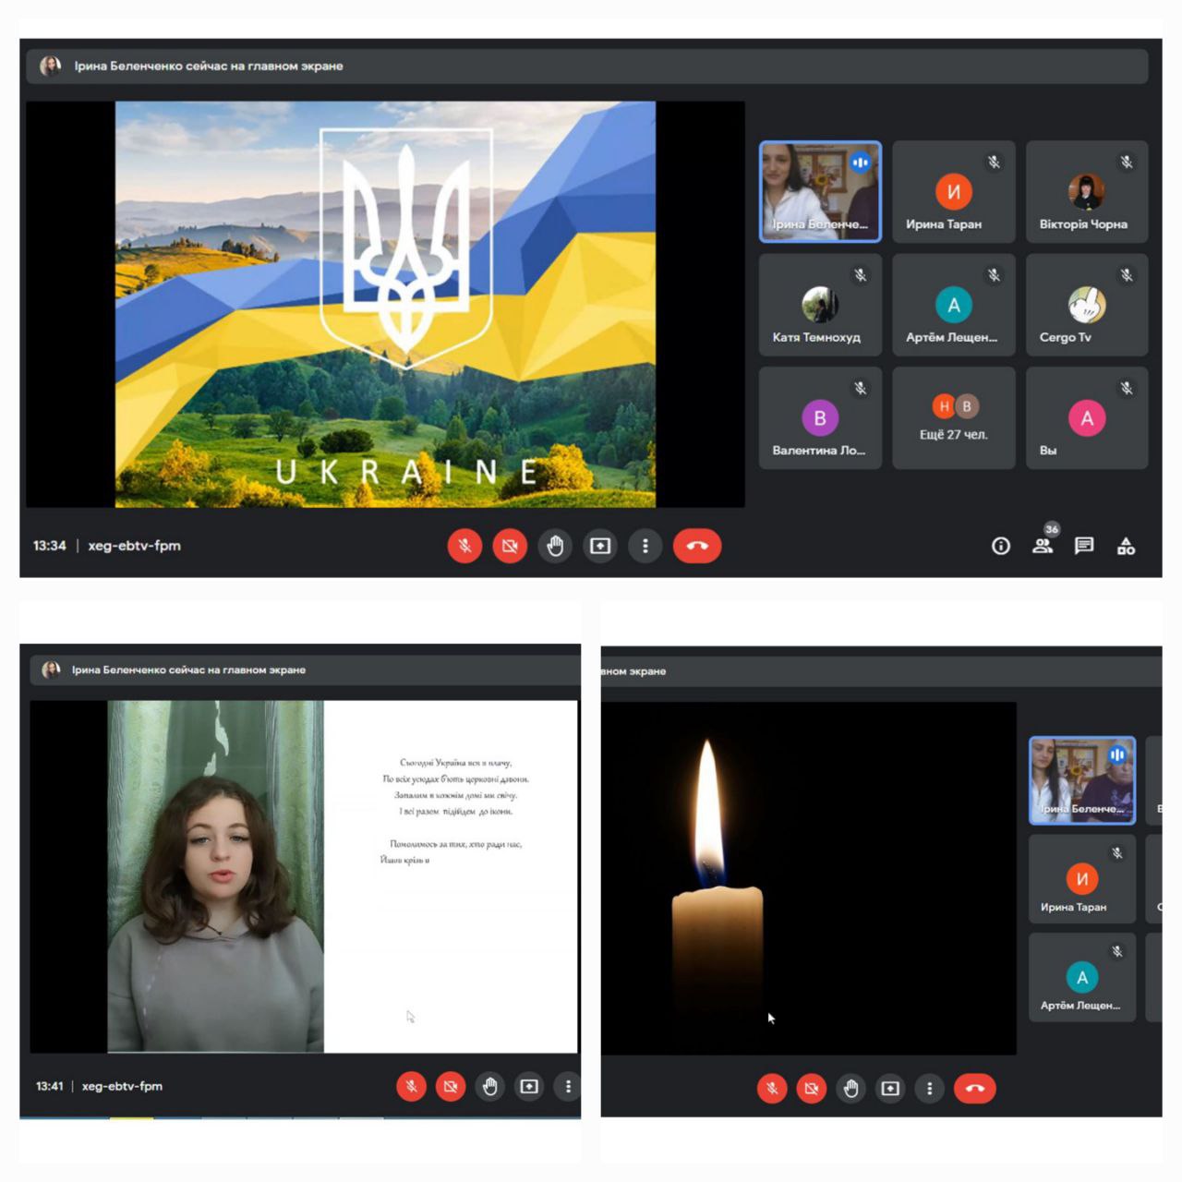Screen dimensions: 1182x1182
Task: Unmute the microphone in the 13:34 call
Action: pyautogui.click(x=464, y=546)
